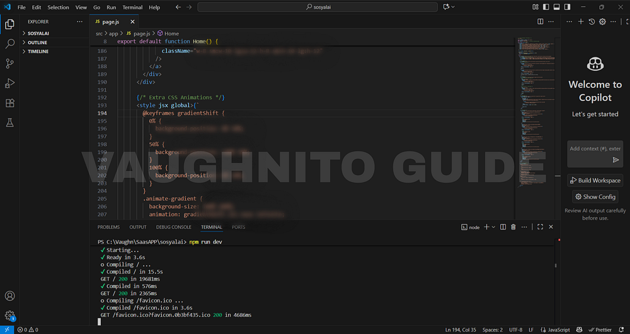Open Spaces: 2 indentation setting
This screenshot has height=334, width=630.
click(x=493, y=330)
